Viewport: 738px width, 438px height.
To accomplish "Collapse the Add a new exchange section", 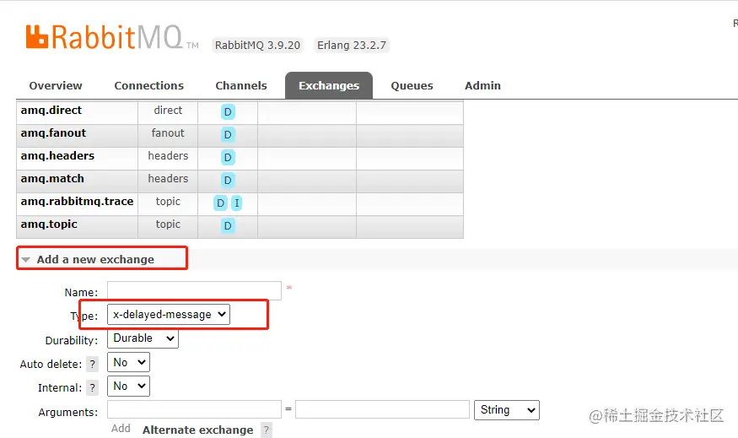I will 95,259.
